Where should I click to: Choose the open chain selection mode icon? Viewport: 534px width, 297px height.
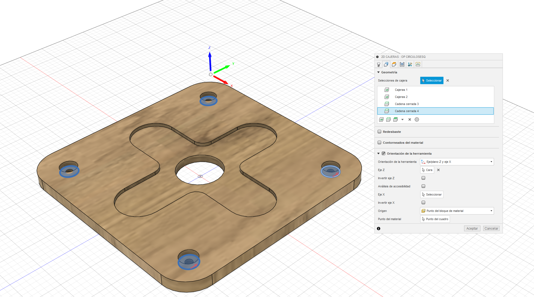click(388, 119)
